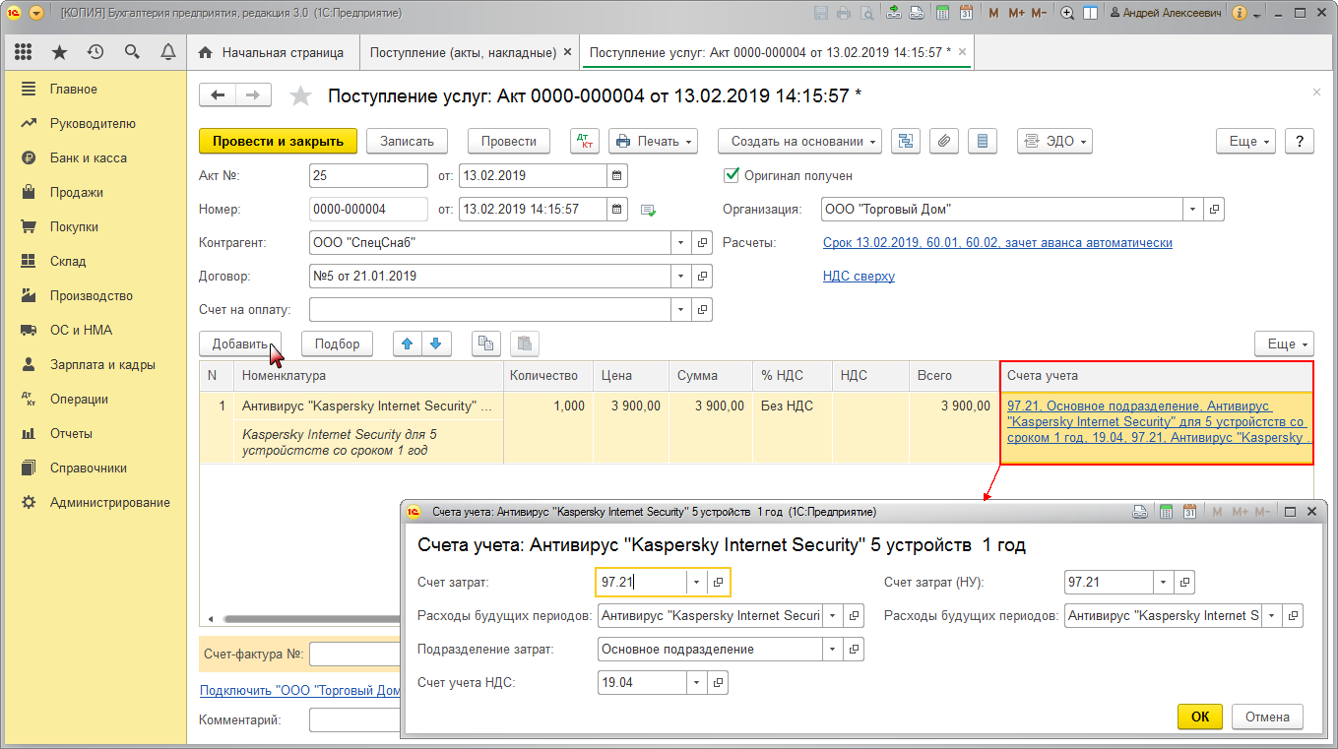Image resolution: width=1338 pixels, height=749 pixels.
Task: Open the calculator in title bar
Action: [x=943, y=14]
